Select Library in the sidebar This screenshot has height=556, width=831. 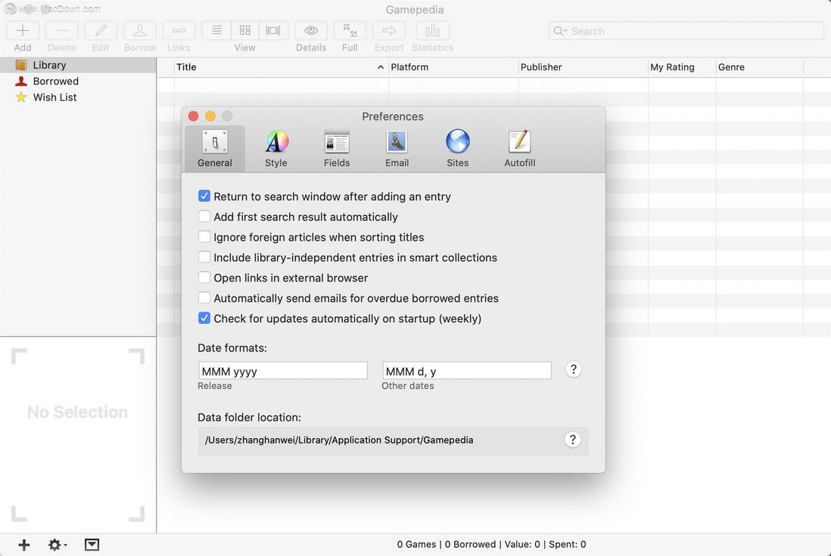coord(78,65)
